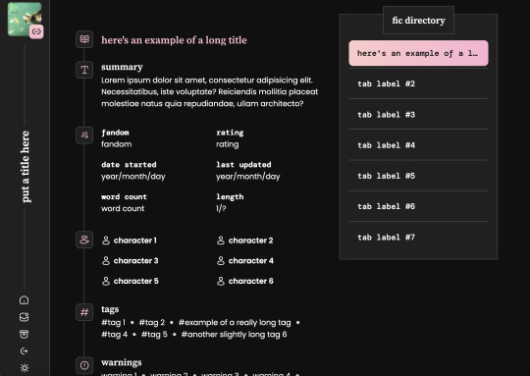This screenshot has width=530, height=376.
Task: Click the "character 5" name
Action: tap(135, 281)
